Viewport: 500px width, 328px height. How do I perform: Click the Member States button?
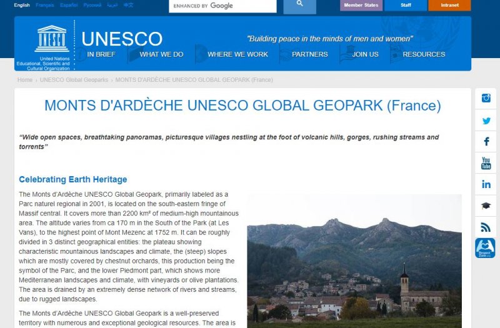coord(361,5)
